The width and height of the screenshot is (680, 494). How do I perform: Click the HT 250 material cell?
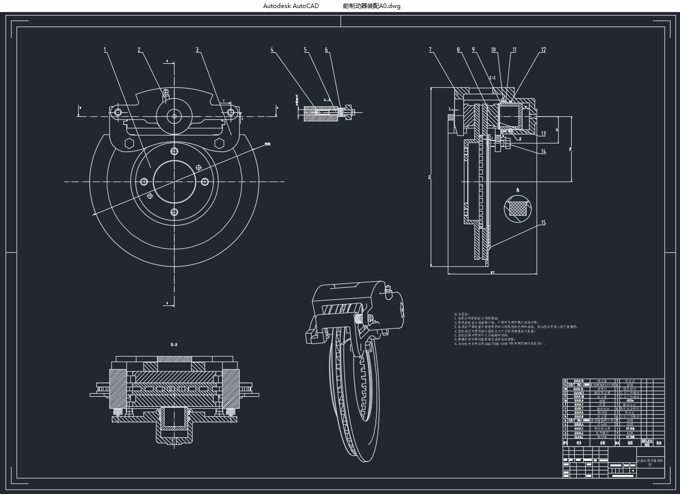point(630,429)
